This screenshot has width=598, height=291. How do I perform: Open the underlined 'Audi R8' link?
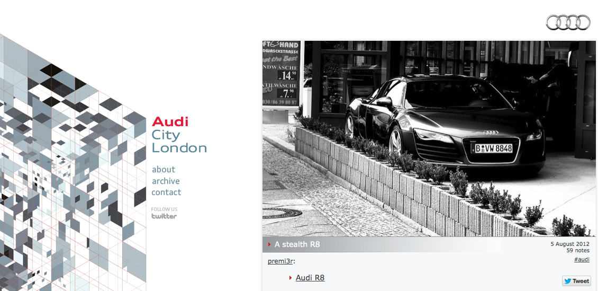tap(310, 278)
